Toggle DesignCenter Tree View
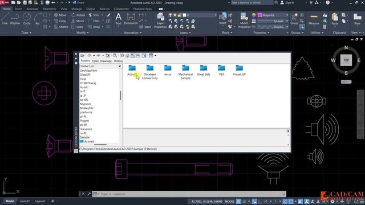Image resolution: width=365 pixels, height=205 pixels. click(x=133, y=56)
